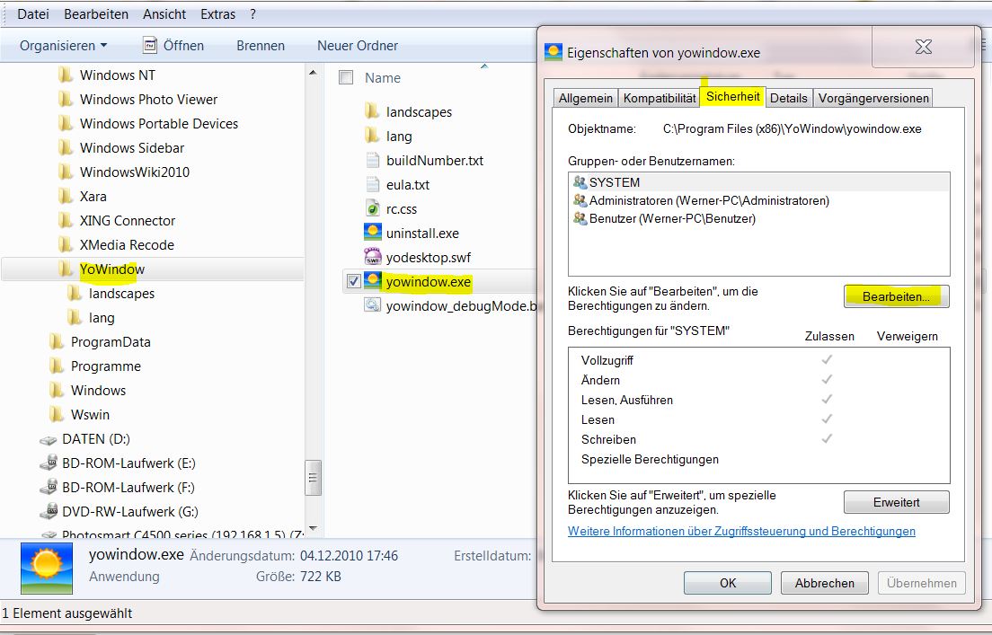
Task: Select the Sicherheit tab
Action: (732, 96)
